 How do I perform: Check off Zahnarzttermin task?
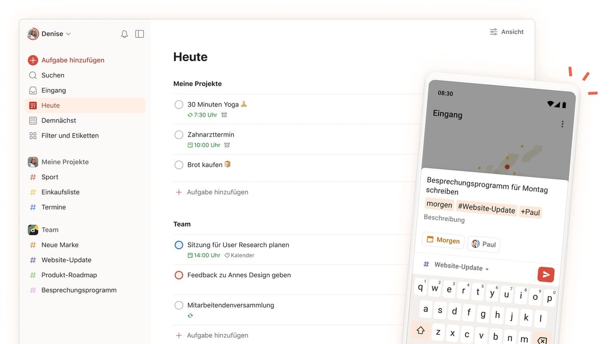click(x=179, y=135)
